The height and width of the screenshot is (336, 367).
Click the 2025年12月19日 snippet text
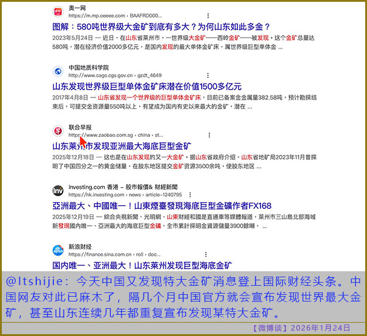(184, 222)
